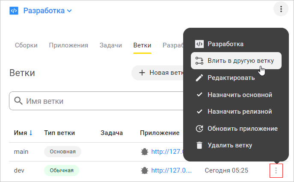294x182 pixels.
Task: Click the Обычная badge in dev row
Action: 62,170
